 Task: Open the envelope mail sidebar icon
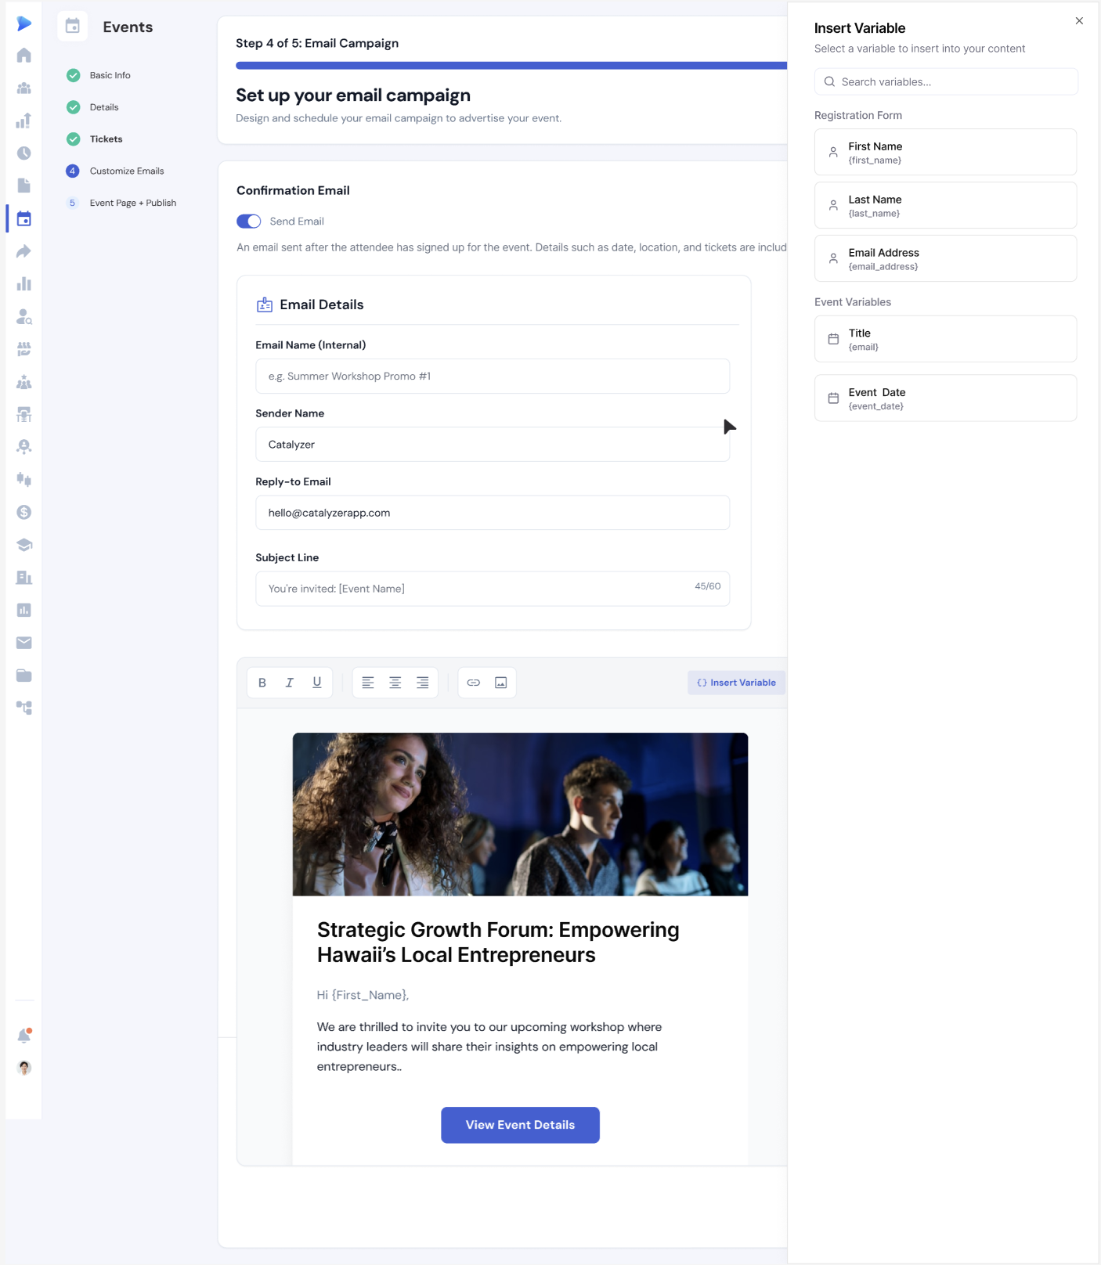24,643
